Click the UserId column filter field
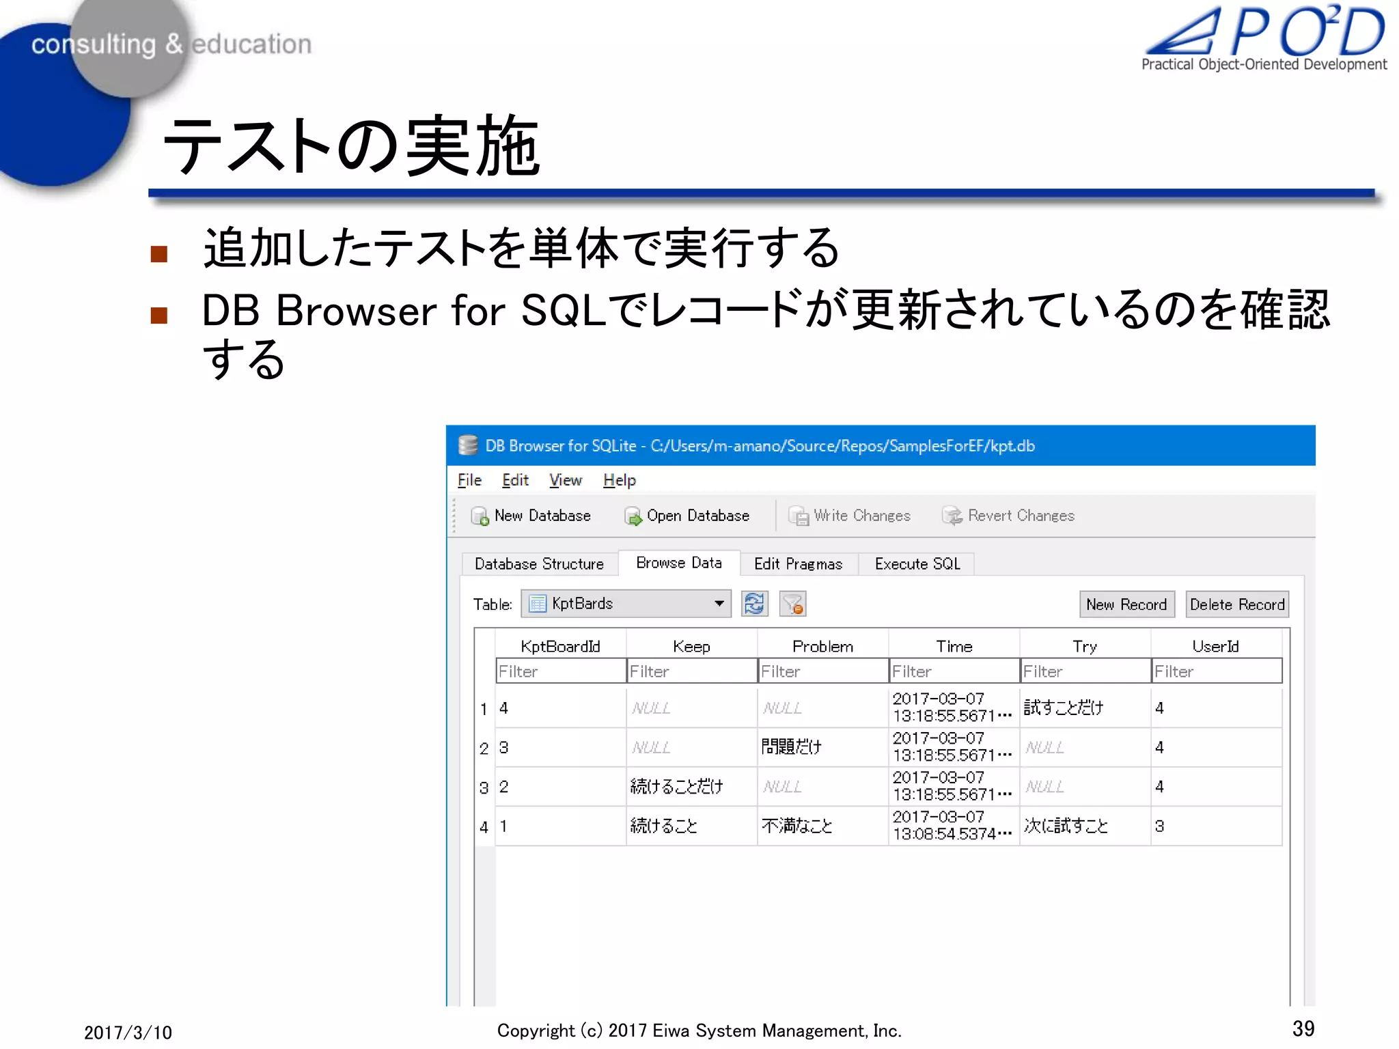Viewport: 1399px width, 1049px height. (1216, 671)
